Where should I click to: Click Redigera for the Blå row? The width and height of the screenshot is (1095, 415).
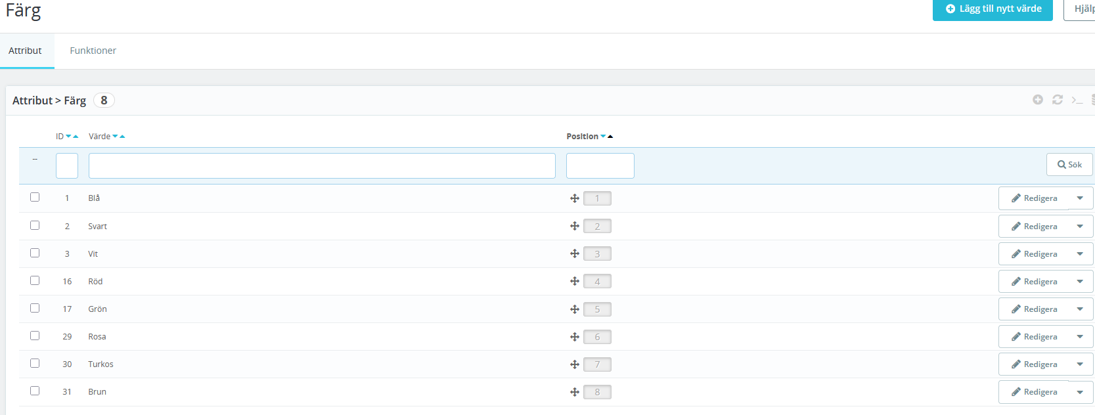[1034, 198]
